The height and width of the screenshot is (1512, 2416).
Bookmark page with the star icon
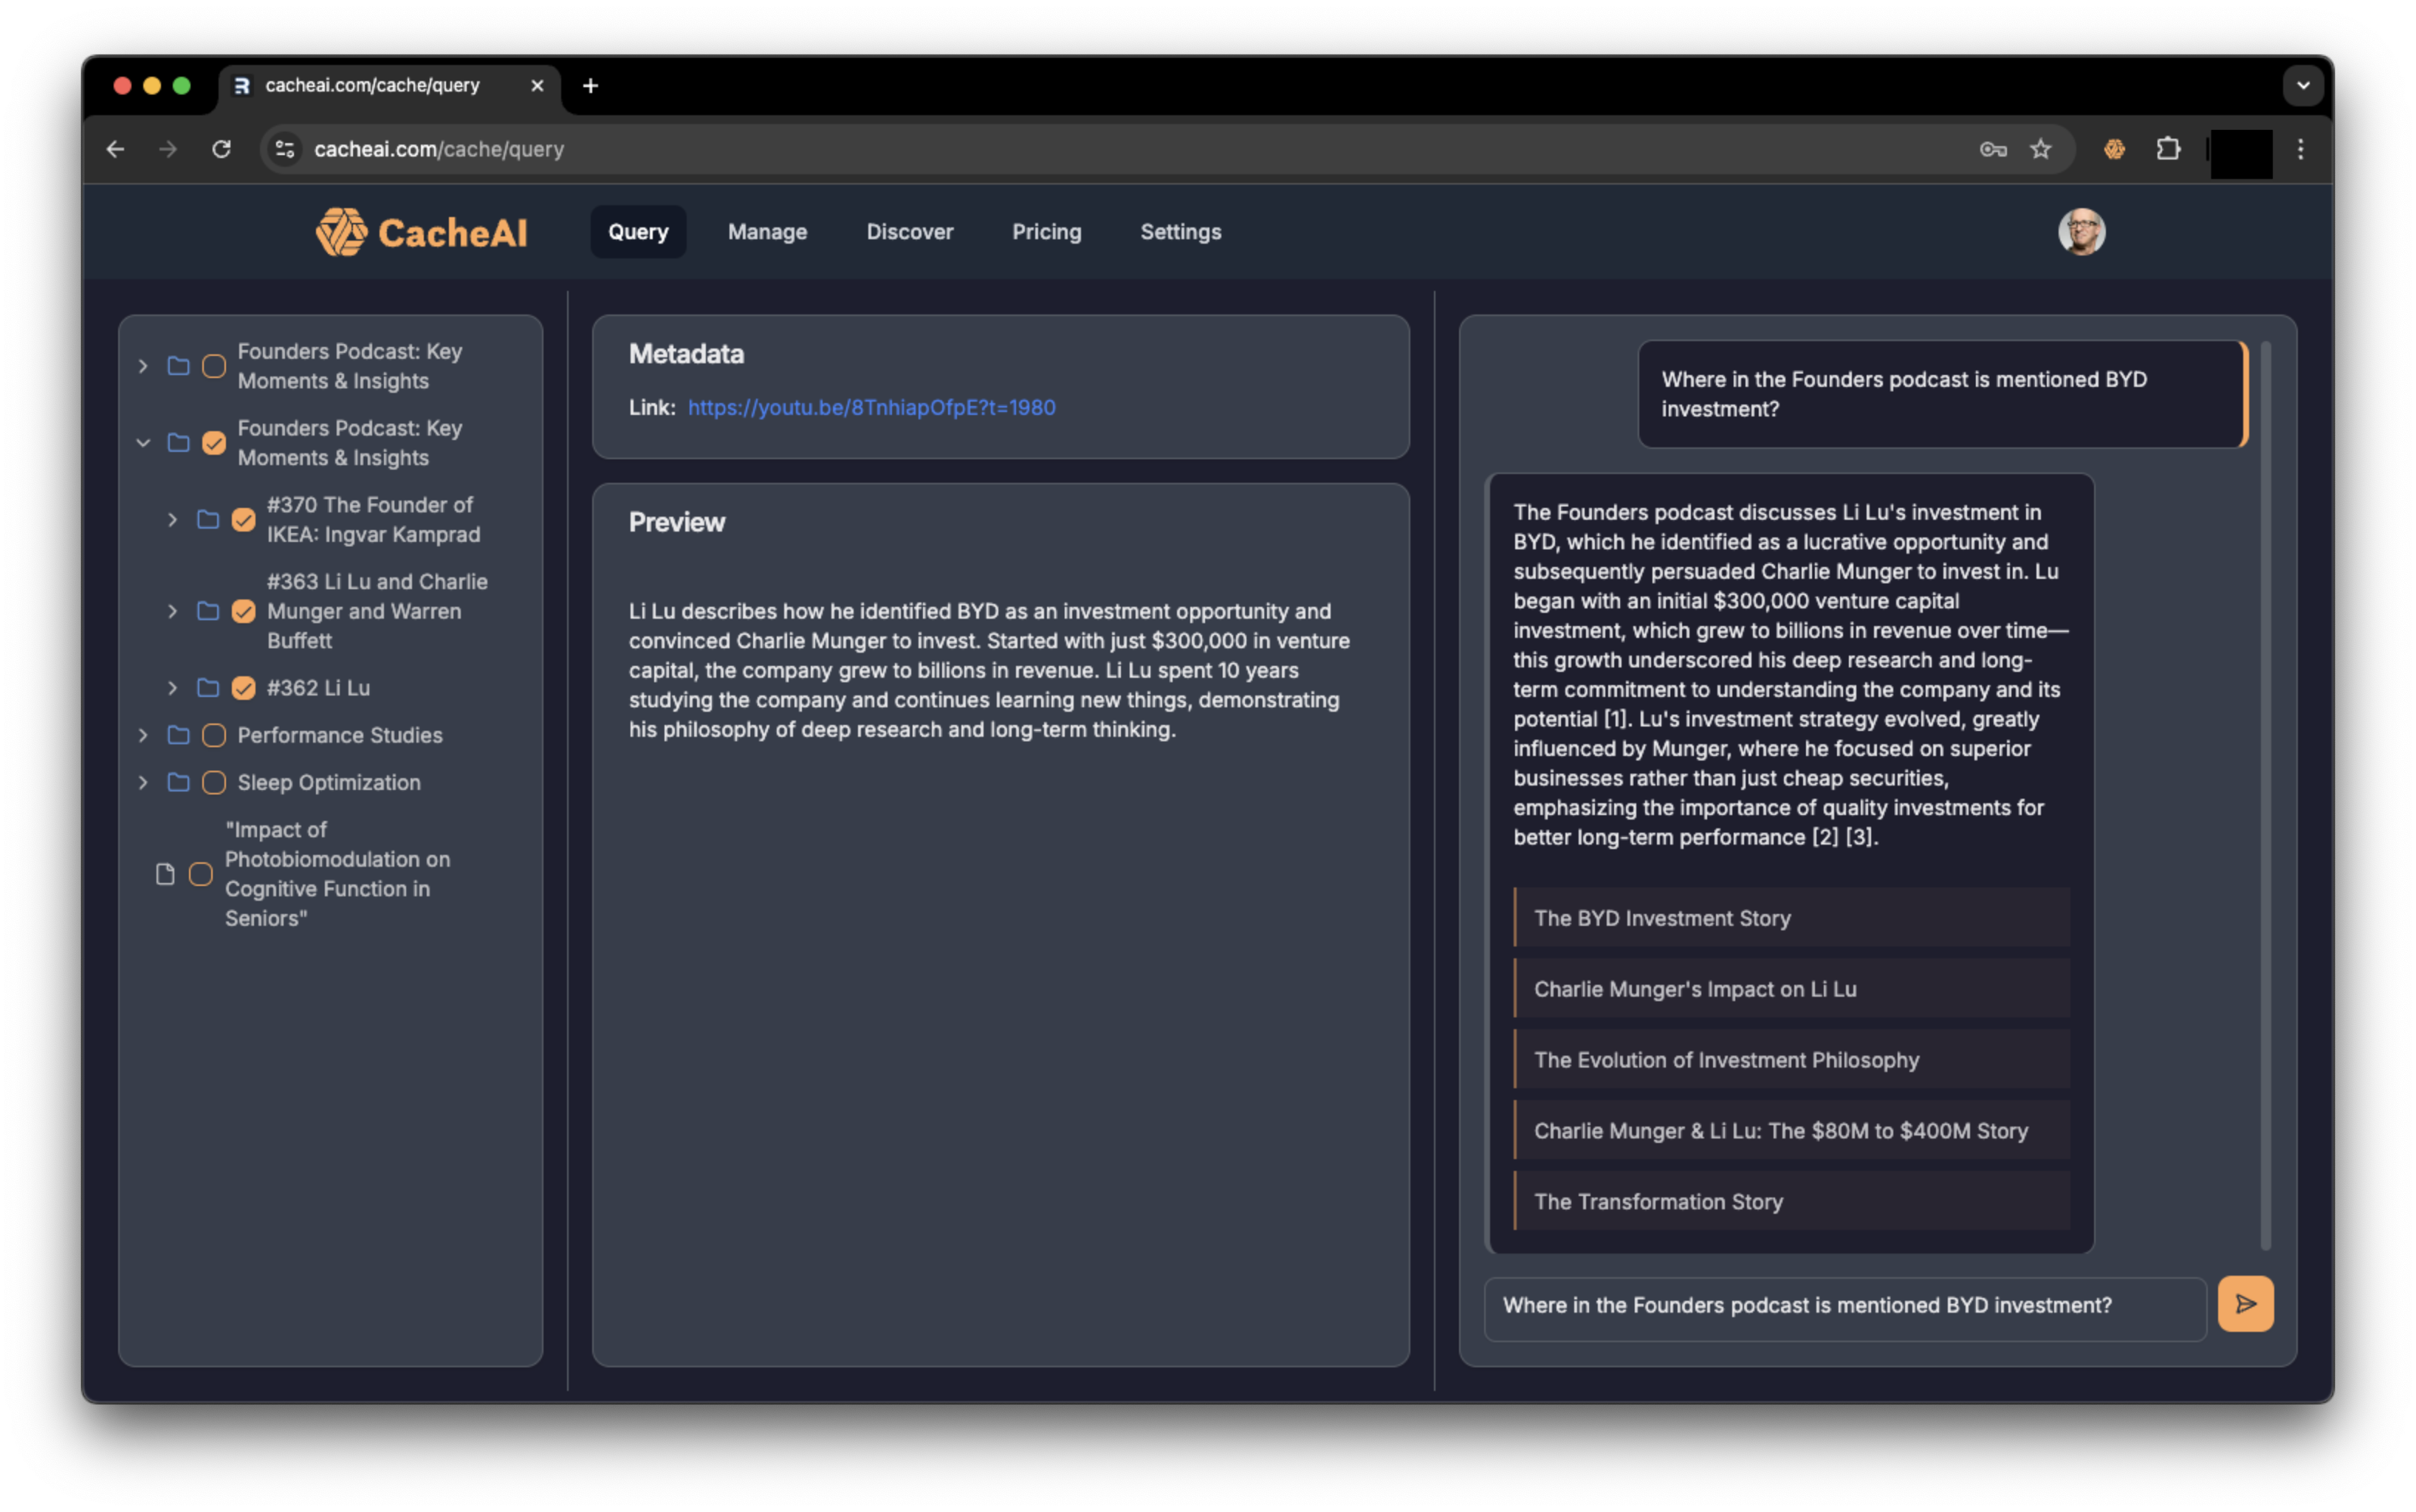point(2040,149)
